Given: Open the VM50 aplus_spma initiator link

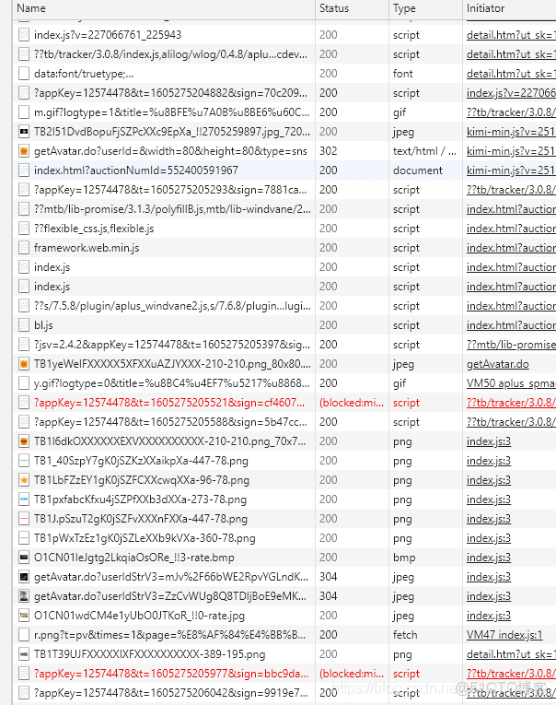Looking at the screenshot, I should click(x=511, y=383).
